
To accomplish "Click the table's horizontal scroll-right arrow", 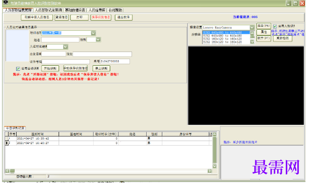I will 210,171.
